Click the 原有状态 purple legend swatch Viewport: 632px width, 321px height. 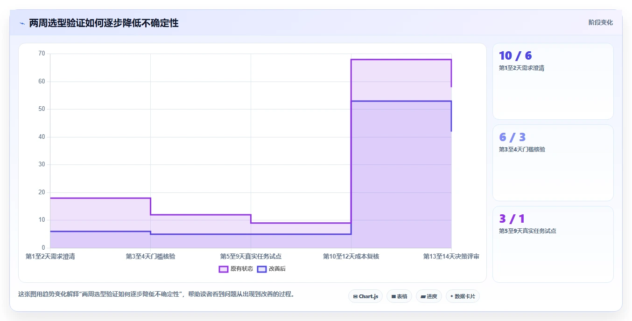pyautogui.click(x=224, y=269)
